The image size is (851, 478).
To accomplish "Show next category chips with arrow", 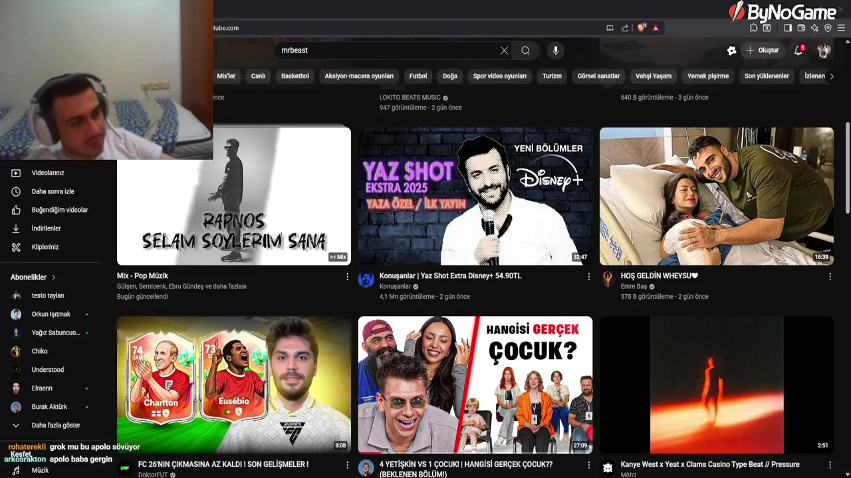I will pos(831,76).
